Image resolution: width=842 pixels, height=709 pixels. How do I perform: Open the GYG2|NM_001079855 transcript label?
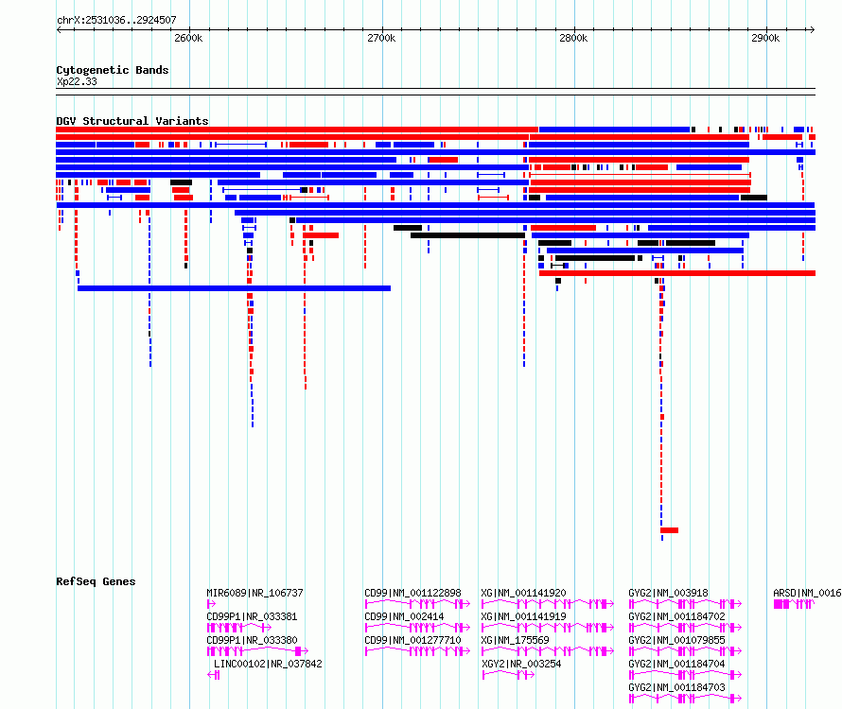(x=677, y=640)
